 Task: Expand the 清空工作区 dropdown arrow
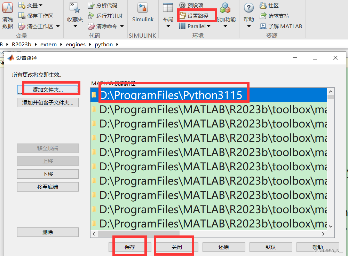coord(58,26)
